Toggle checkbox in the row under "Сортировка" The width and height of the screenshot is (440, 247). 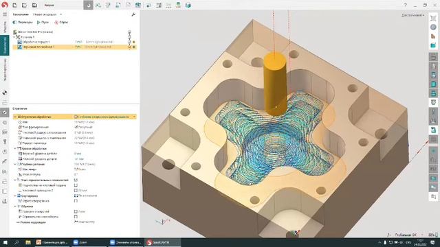coord(76,201)
